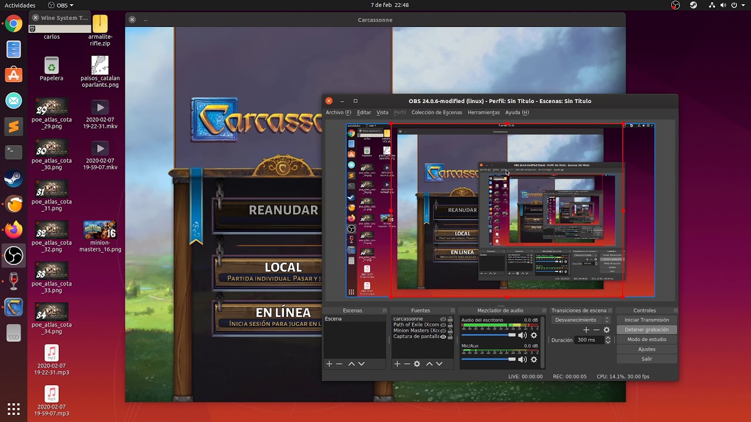Click the Duración 300 ms stepper arrows
751x422 pixels.
[x=608, y=340]
